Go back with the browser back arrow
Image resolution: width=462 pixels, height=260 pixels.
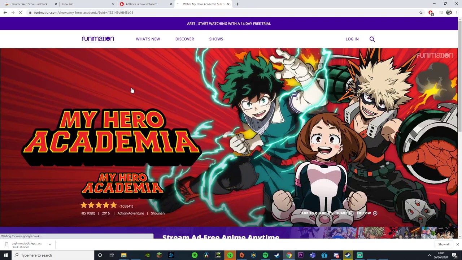(x=5, y=13)
